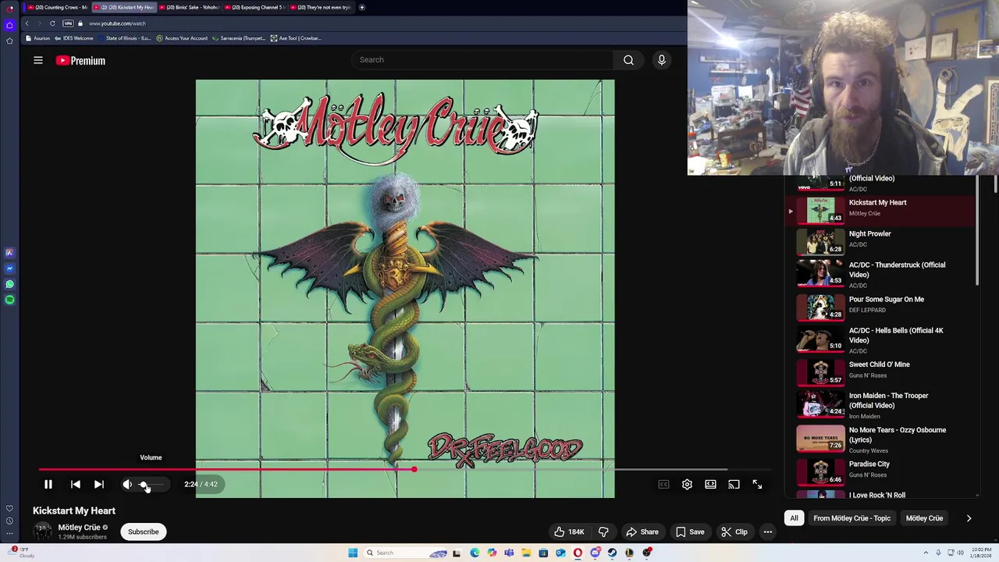Open more actions ellipsis menu
This screenshot has height=562, width=999.
tap(768, 532)
